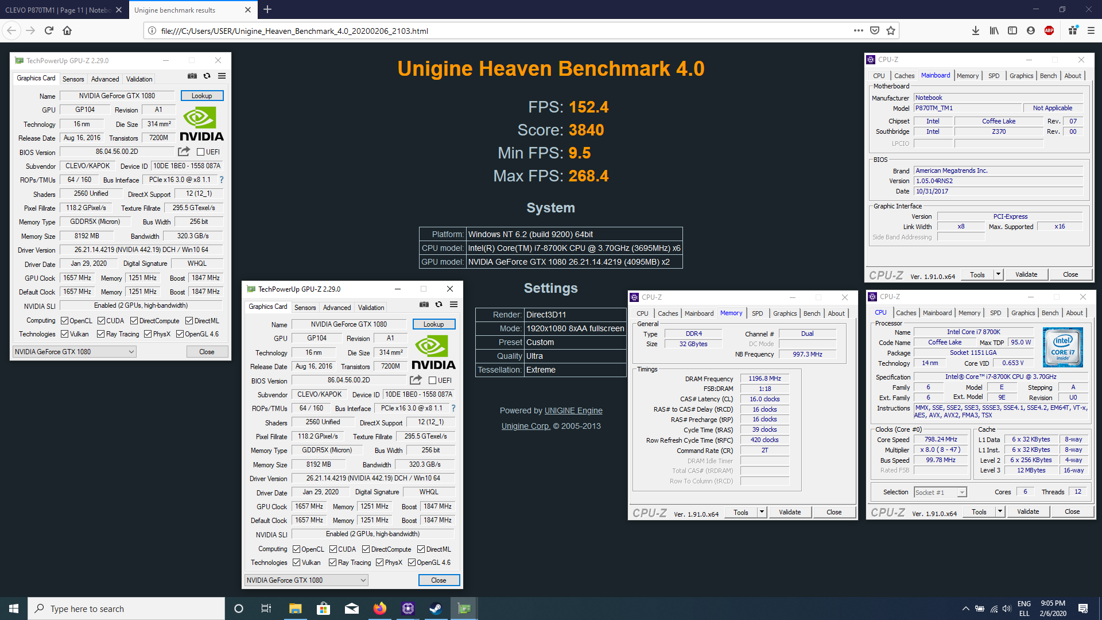The image size is (1102, 620).
Task: Click Close button in front GPU-Z window
Action: tap(439, 580)
